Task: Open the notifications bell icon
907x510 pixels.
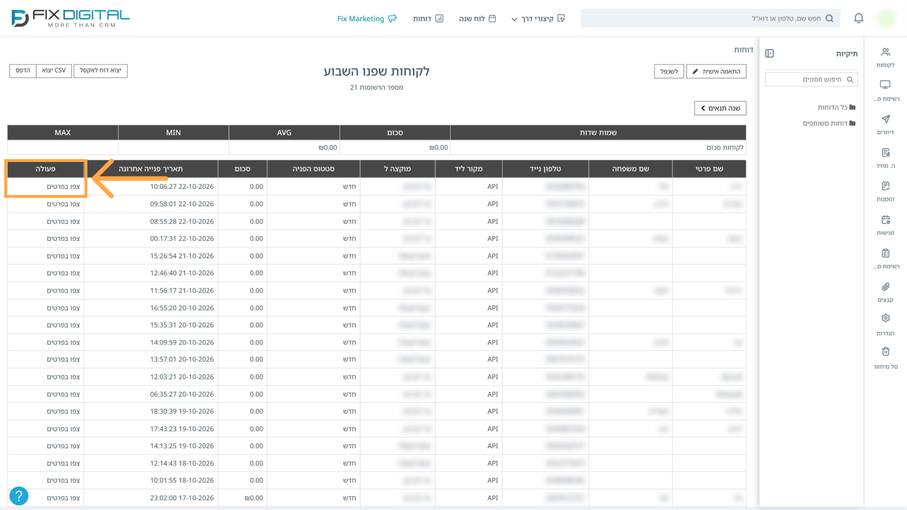Action: 859,18
